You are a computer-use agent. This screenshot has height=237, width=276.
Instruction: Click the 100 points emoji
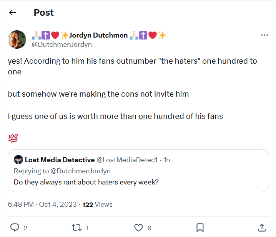pos(13,137)
